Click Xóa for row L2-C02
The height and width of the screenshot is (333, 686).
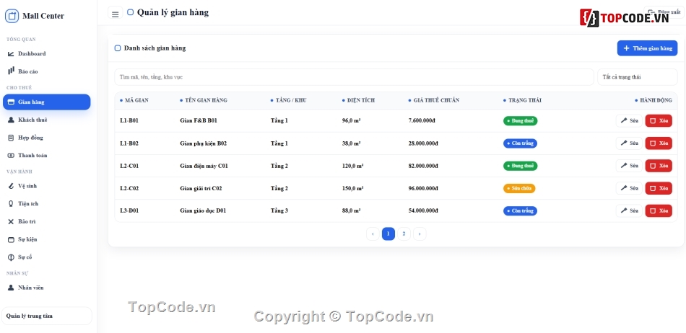click(659, 189)
